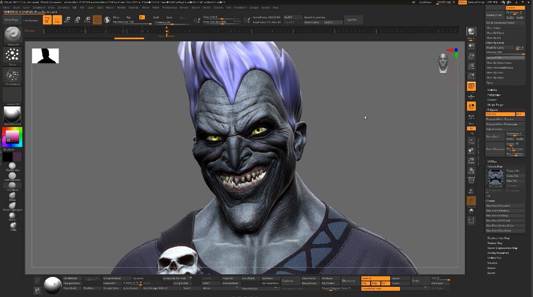Click the AAHalf icon in right shelf
Screen dimensions: 533x297
(471, 76)
